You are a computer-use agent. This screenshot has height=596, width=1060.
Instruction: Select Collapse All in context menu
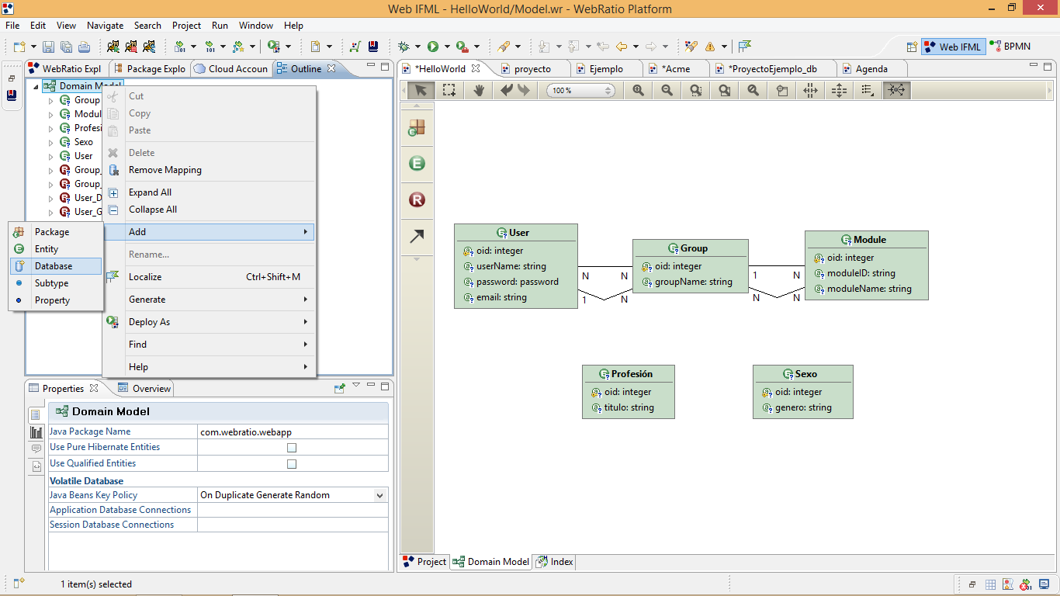point(210,210)
